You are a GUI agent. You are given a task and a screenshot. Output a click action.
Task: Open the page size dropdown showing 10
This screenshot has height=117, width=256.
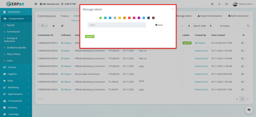[x=43, y=26]
